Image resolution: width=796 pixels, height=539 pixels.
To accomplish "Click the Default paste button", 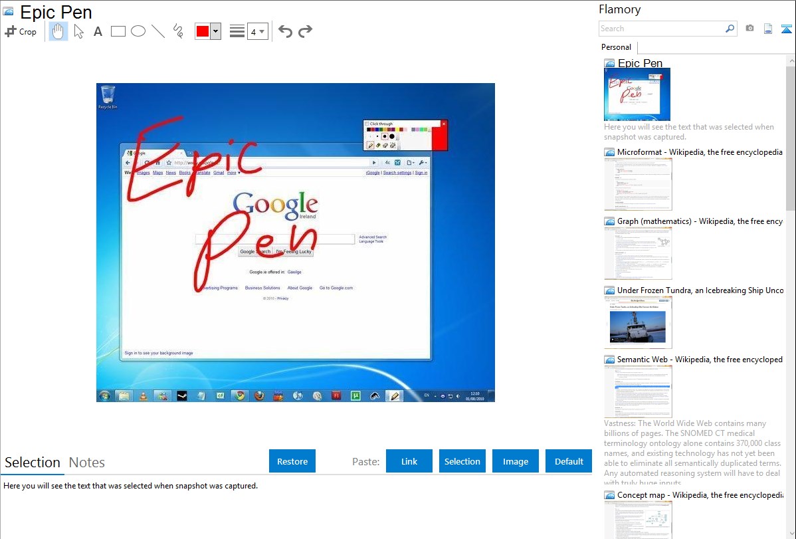I will pos(569,461).
